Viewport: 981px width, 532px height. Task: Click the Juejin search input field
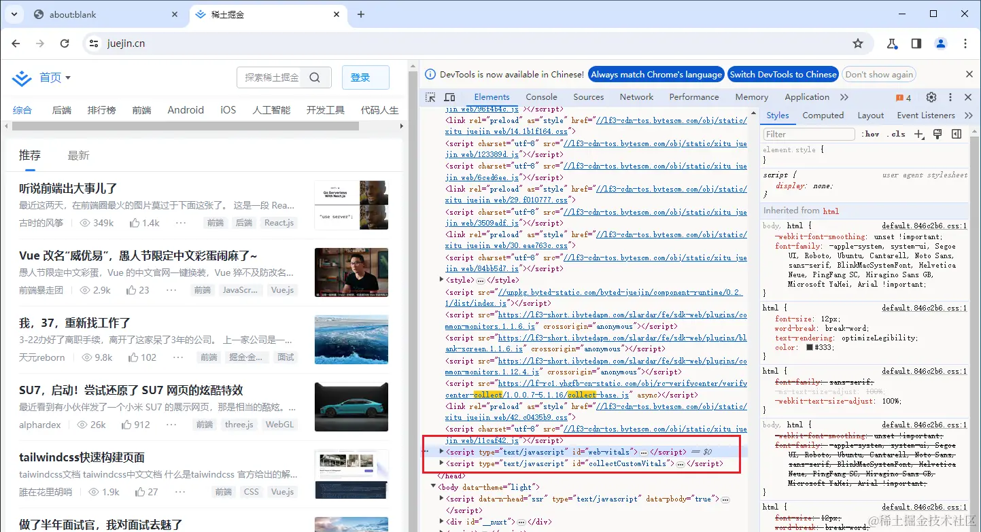coord(272,77)
